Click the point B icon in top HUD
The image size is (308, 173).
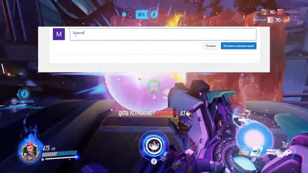[x=154, y=14]
